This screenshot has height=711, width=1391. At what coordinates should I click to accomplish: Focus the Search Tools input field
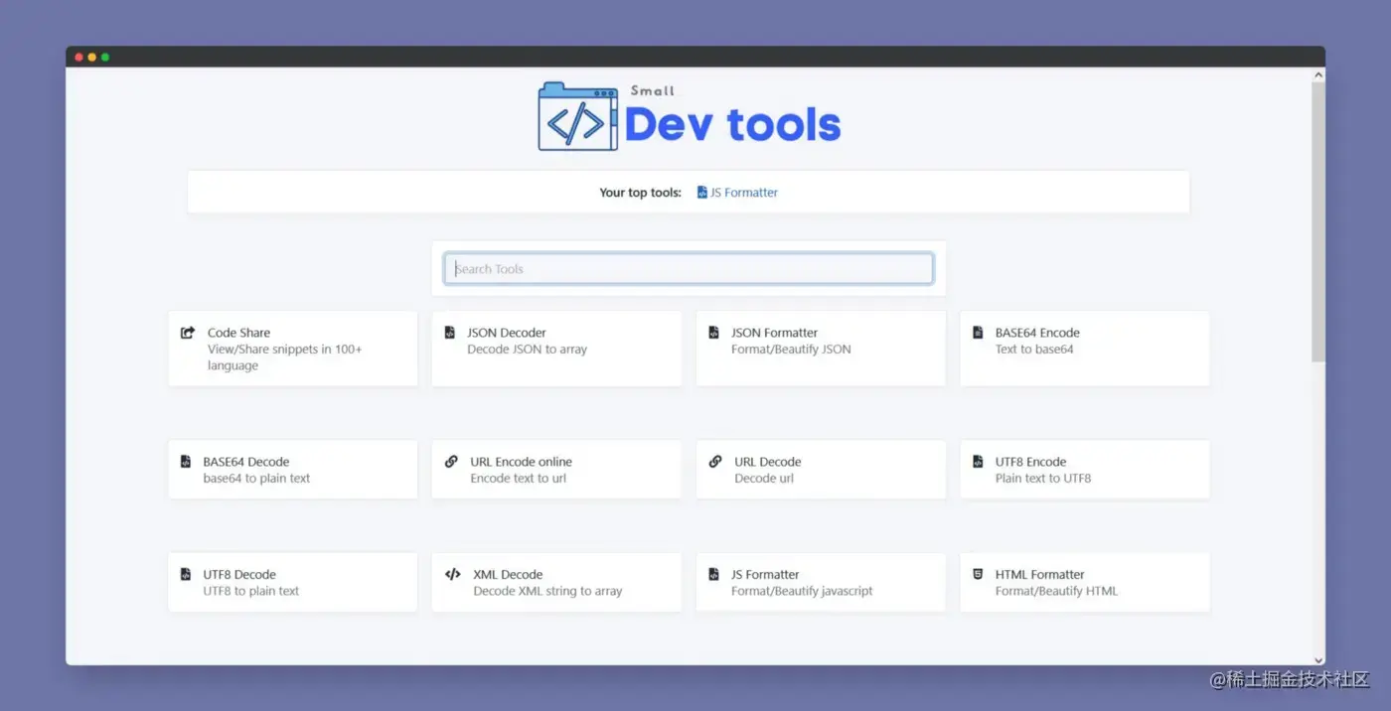(x=689, y=268)
